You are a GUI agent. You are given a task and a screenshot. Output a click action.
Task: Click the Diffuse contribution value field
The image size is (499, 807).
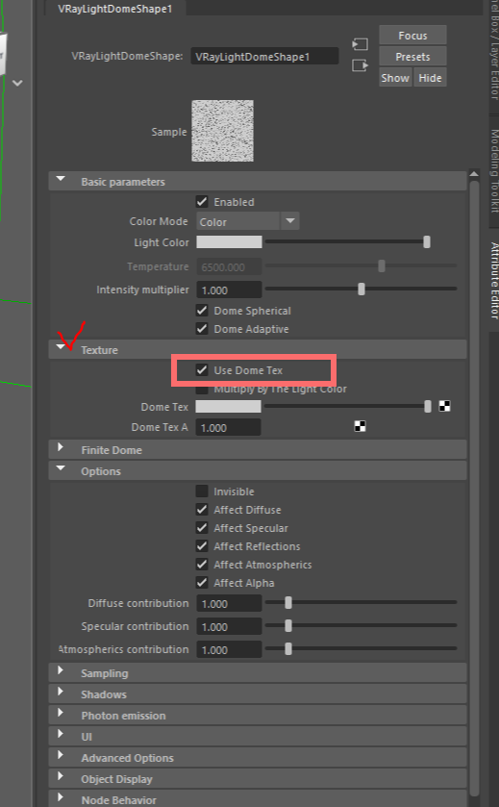coord(229,603)
